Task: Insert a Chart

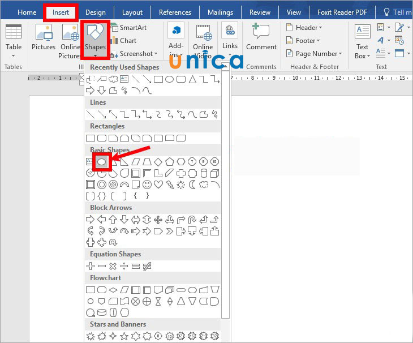Action: pos(124,41)
